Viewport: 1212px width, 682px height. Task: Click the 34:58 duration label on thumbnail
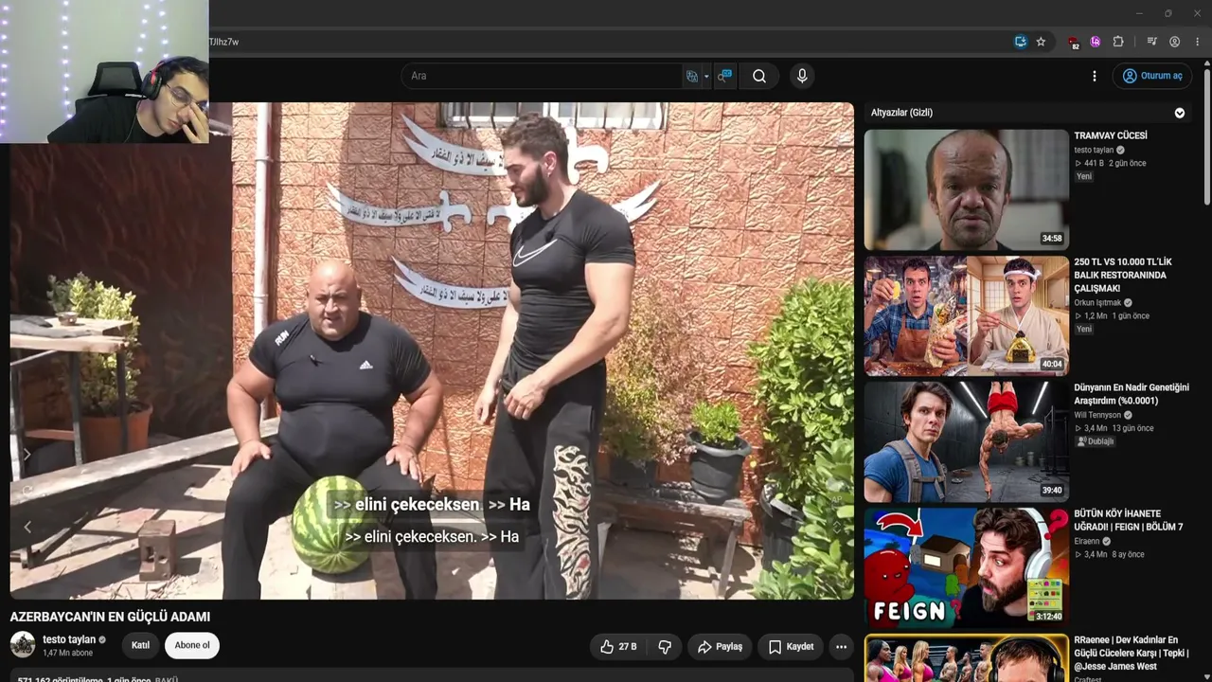(x=1052, y=239)
